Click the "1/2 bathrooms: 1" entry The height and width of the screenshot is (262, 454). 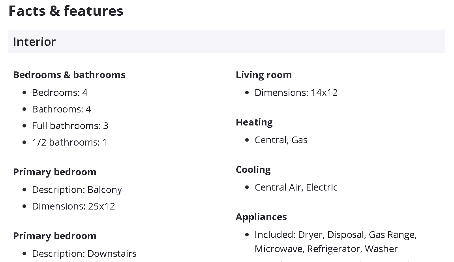pos(69,142)
